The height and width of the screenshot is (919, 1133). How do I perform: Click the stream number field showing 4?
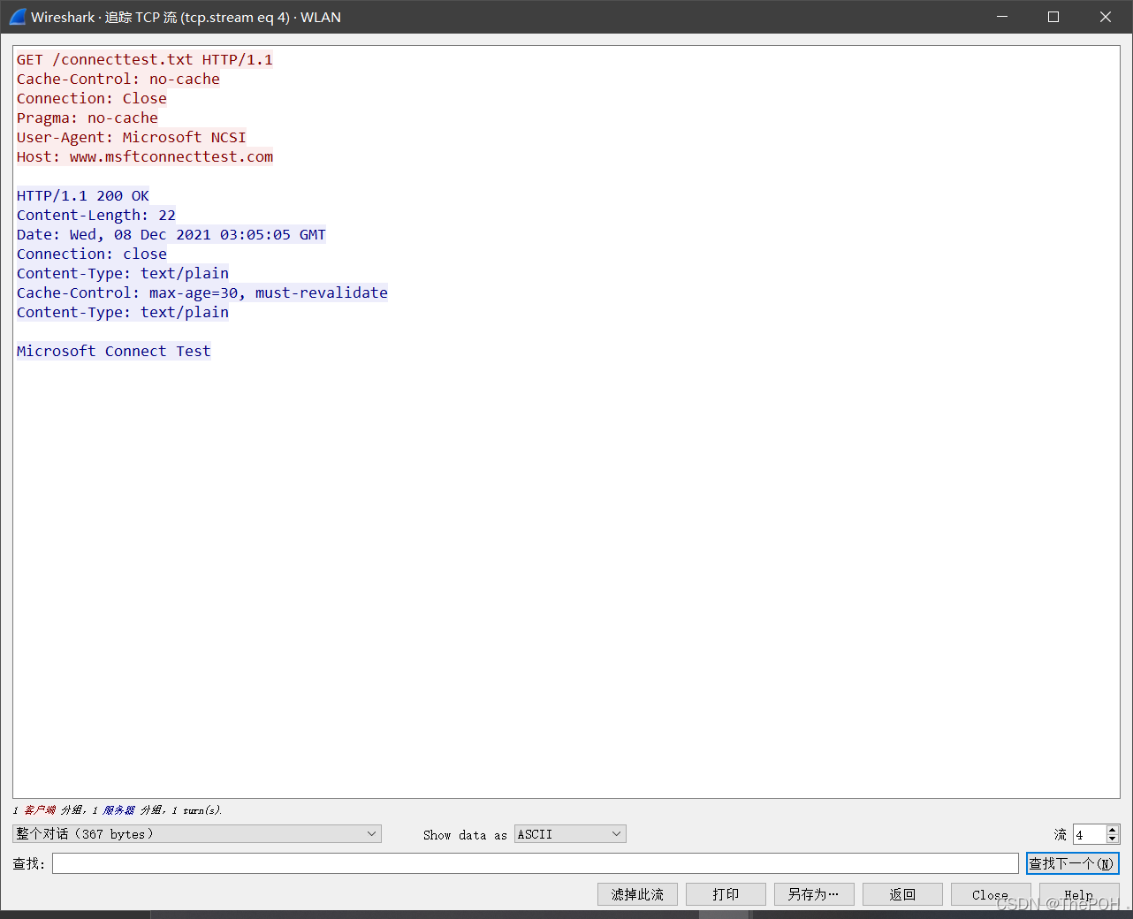[1089, 834]
